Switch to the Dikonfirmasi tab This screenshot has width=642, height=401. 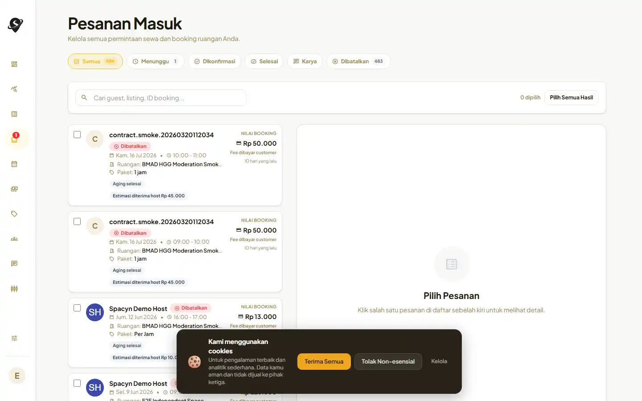[215, 61]
